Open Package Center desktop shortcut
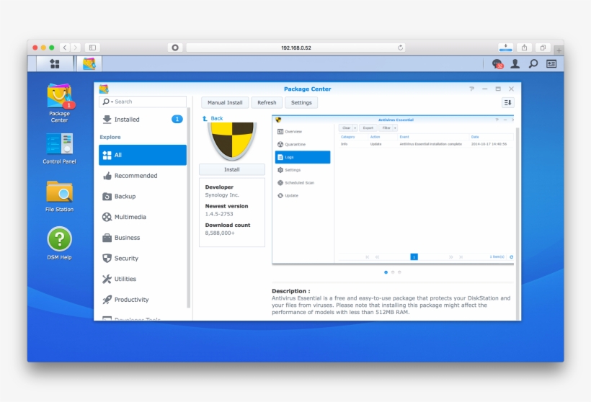This screenshot has height=402, width=591. pyautogui.click(x=60, y=103)
